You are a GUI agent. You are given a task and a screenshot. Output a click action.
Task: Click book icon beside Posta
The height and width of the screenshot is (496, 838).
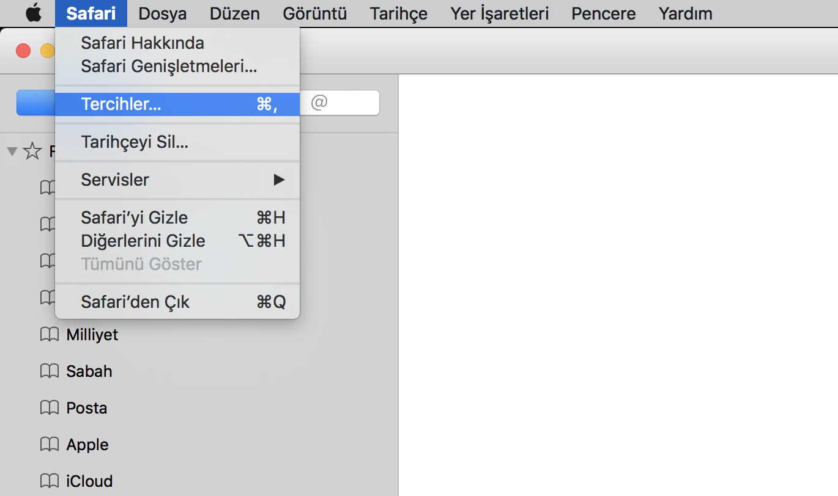click(x=48, y=408)
